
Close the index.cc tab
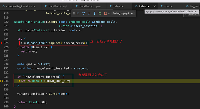point(154,6)
